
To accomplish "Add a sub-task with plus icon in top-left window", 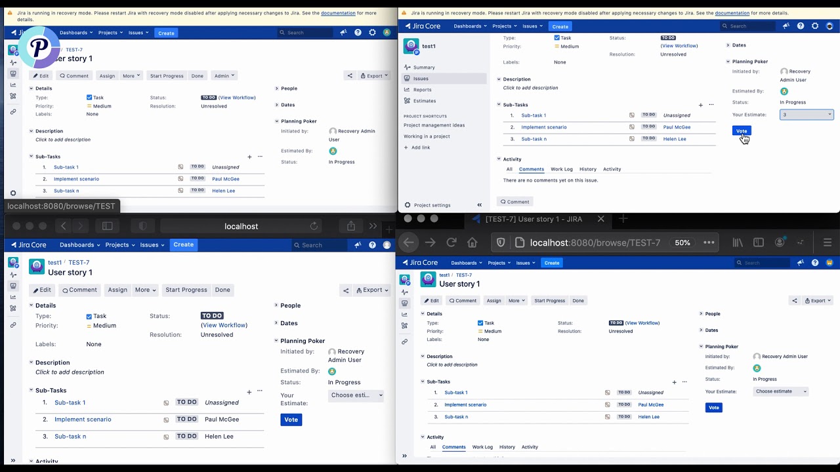I will [249, 157].
